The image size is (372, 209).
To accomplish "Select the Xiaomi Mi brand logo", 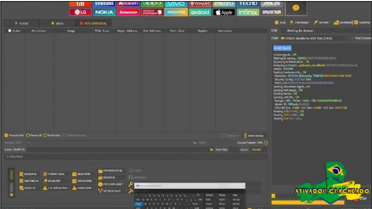I will click(x=80, y=4).
